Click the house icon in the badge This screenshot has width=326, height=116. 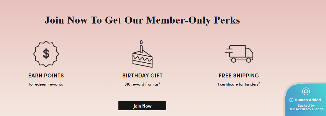coord(306,91)
